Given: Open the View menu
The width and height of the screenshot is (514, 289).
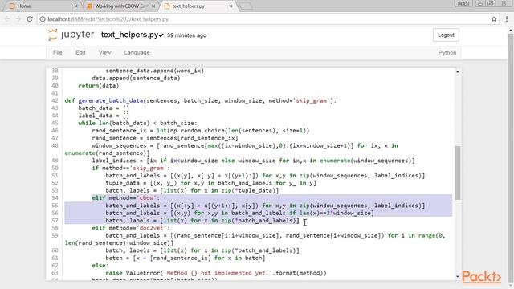Looking at the screenshot, I should tap(104, 52).
